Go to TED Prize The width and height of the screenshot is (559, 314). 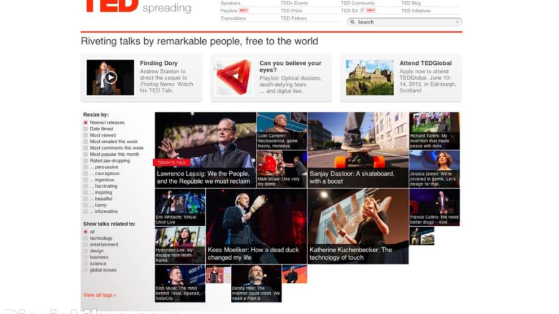pyautogui.click(x=291, y=11)
